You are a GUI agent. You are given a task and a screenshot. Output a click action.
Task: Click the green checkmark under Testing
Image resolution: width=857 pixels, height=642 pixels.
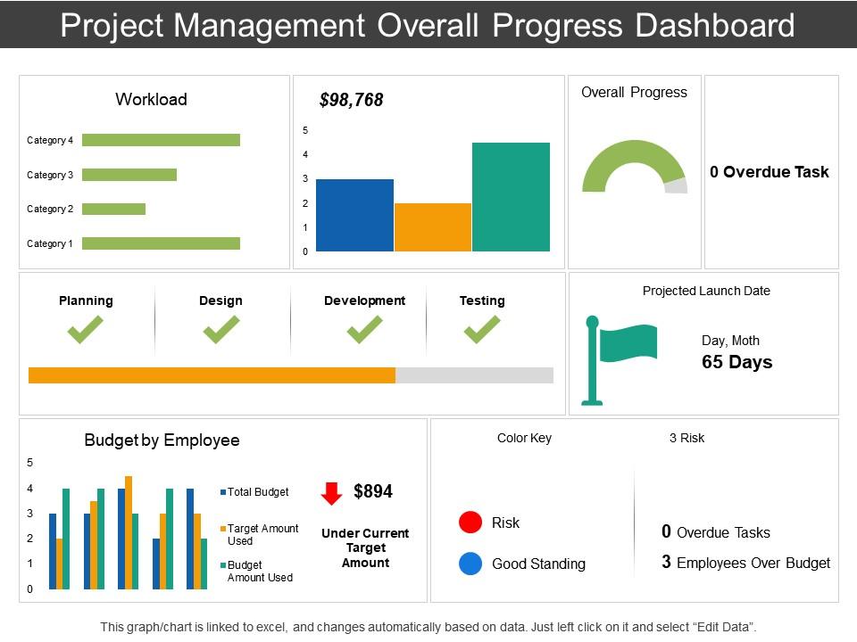click(x=481, y=331)
